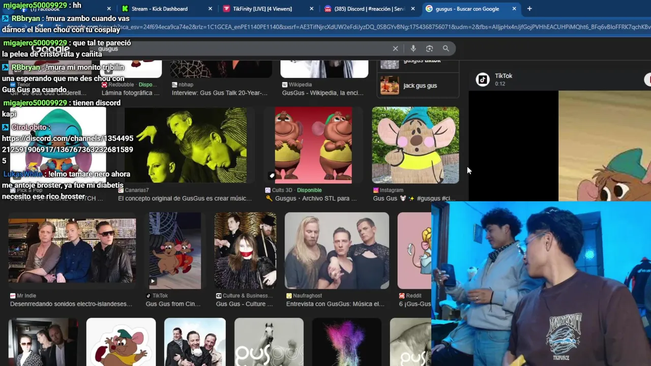Play the video icon on TikTok thumbnail
This screenshot has height=366, width=651.
[x=153, y=281]
